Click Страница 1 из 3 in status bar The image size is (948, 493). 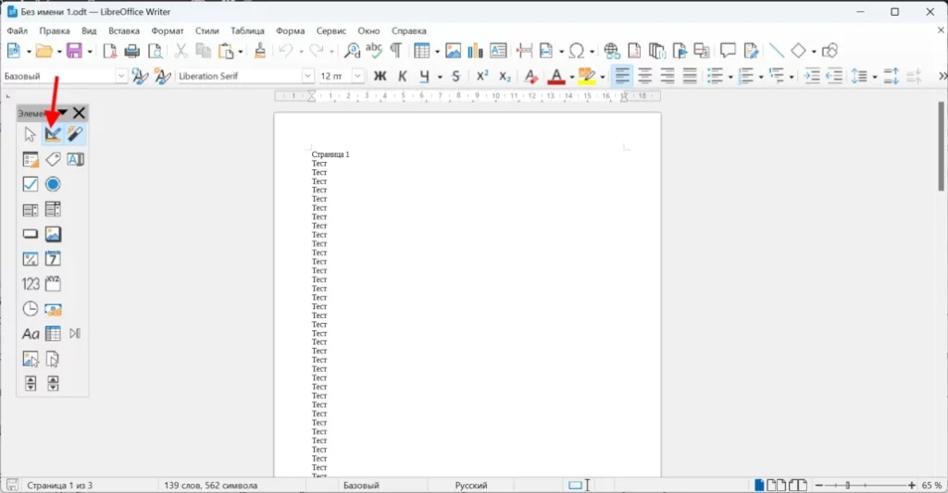click(60, 486)
